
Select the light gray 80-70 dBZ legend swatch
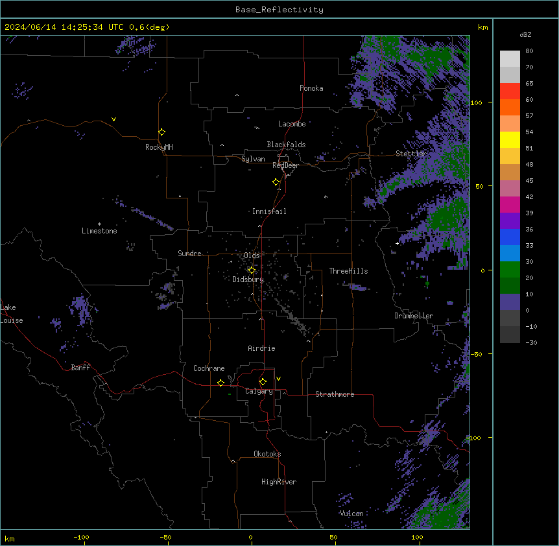(x=510, y=59)
